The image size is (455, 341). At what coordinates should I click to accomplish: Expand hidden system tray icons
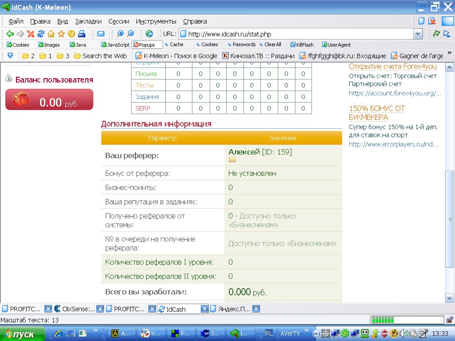point(316,334)
